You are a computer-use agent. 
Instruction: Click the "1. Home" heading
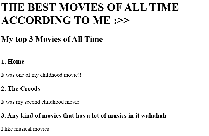tap(13, 62)
